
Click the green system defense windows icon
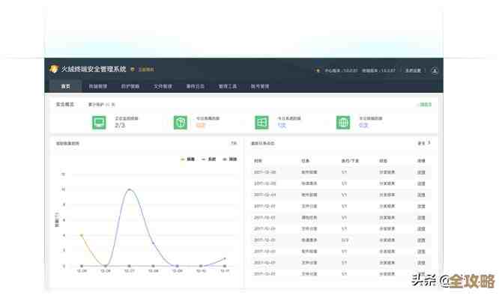(261, 122)
